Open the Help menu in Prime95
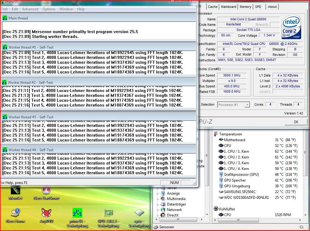This screenshot has width=310, height=231. pyautogui.click(x=81, y=9)
